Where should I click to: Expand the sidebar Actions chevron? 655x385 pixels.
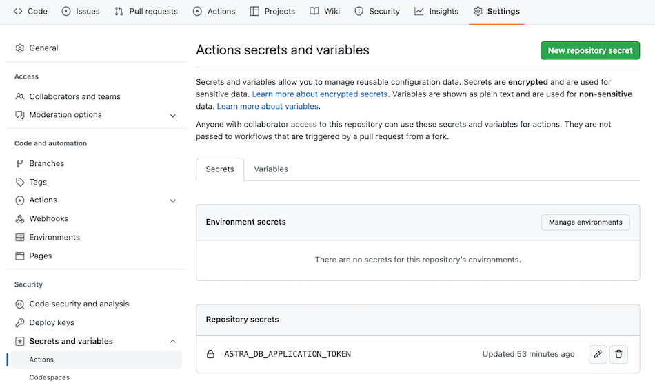click(173, 200)
